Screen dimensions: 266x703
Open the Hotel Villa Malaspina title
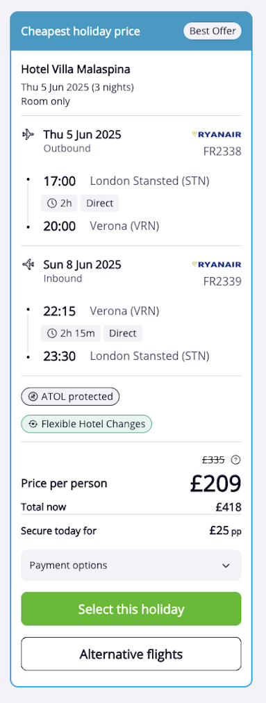(76, 69)
